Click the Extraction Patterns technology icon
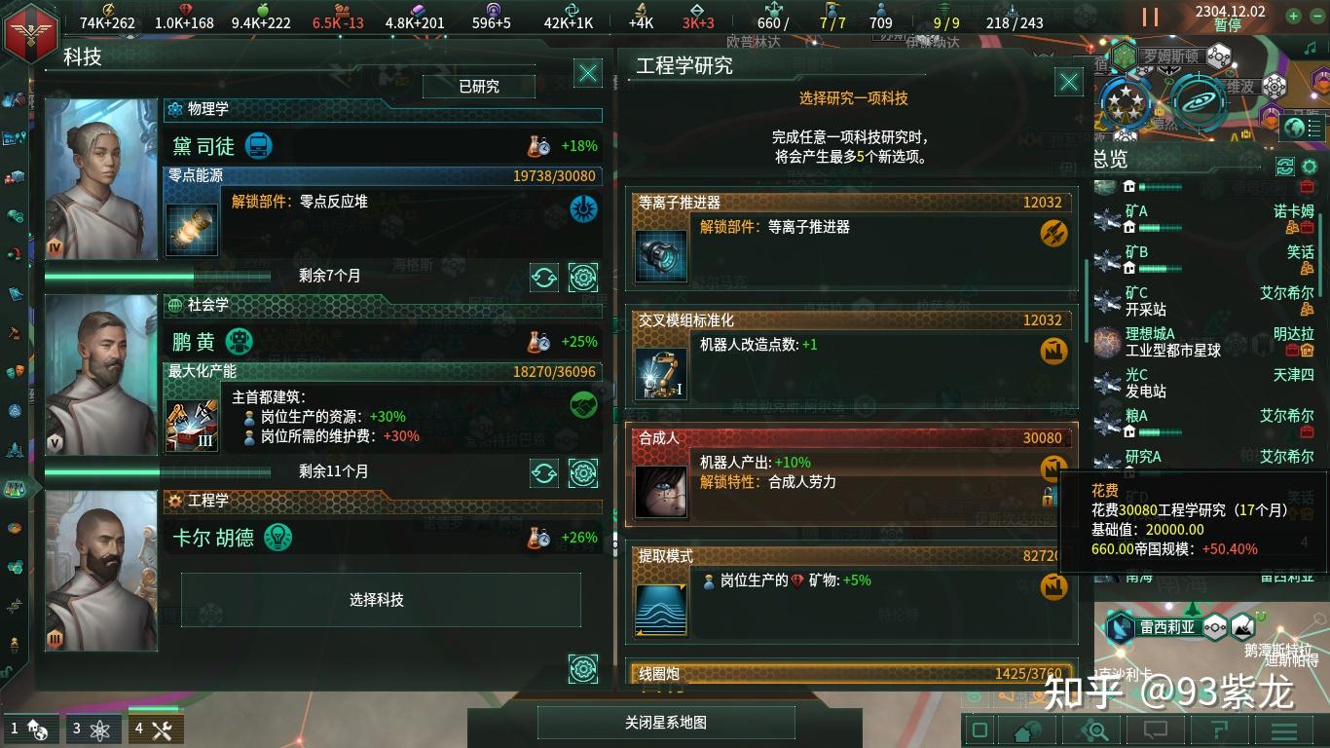Viewport: 1330px width, 748px height. [661, 610]
